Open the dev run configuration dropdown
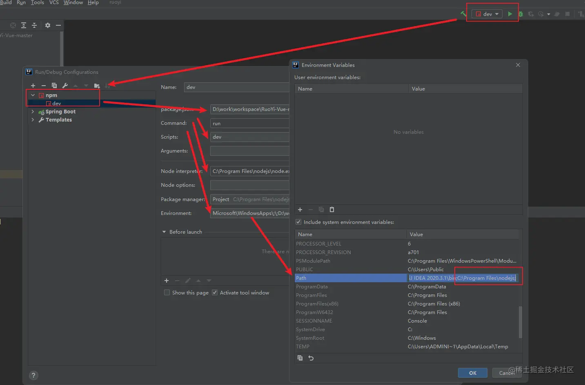Screen dimensions: 585x385 (487, 14)
